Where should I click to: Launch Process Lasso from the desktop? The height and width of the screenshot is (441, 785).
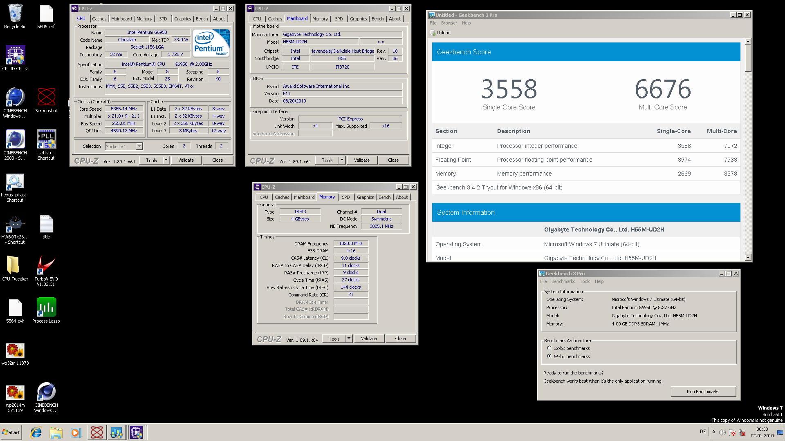click(46, 311)
